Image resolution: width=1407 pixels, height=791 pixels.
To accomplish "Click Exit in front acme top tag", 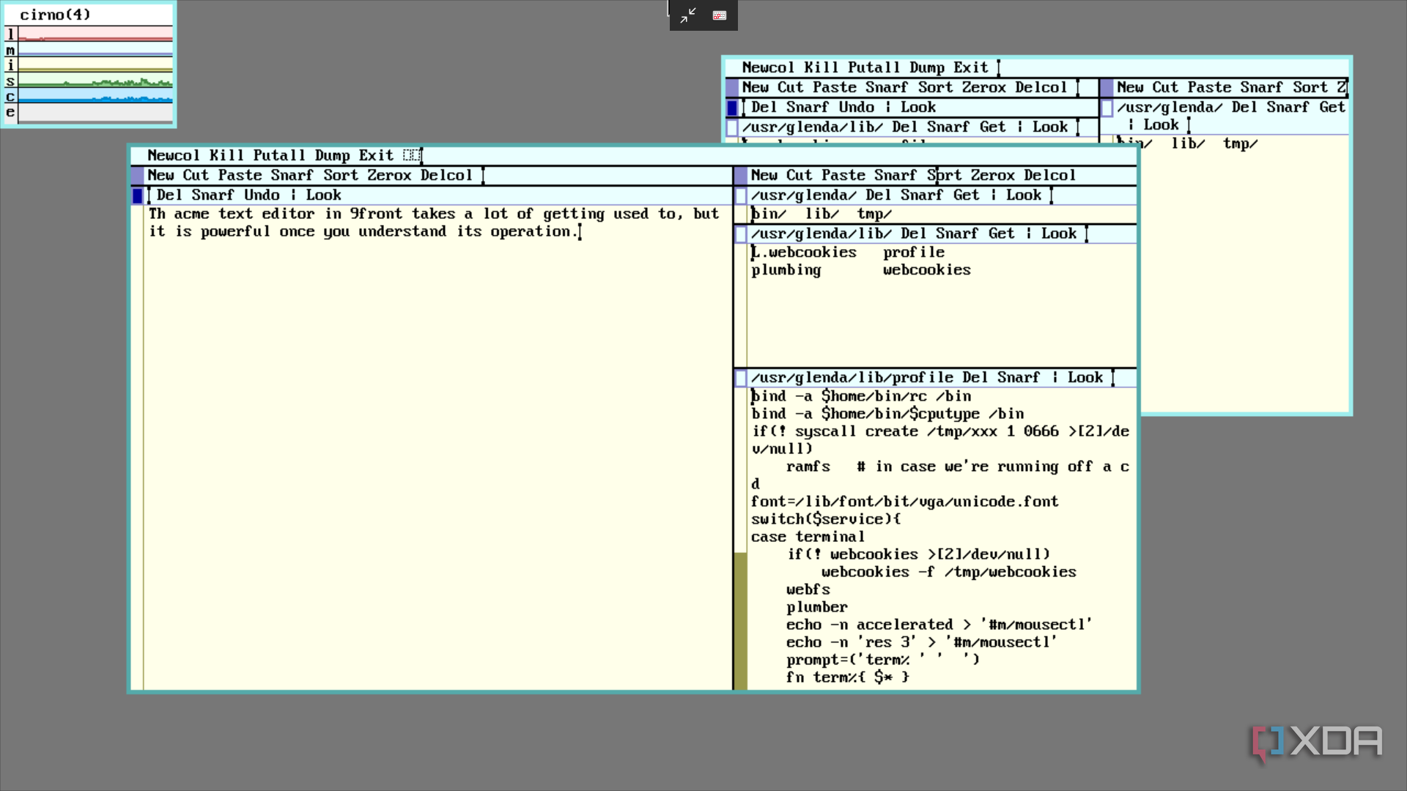I will point(376,155).
